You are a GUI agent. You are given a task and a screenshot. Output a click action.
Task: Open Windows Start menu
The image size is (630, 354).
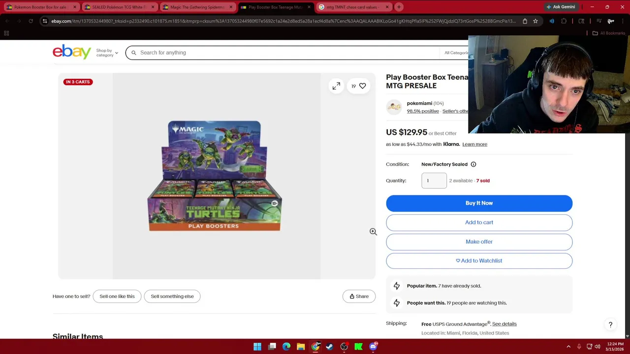(257, 347)
